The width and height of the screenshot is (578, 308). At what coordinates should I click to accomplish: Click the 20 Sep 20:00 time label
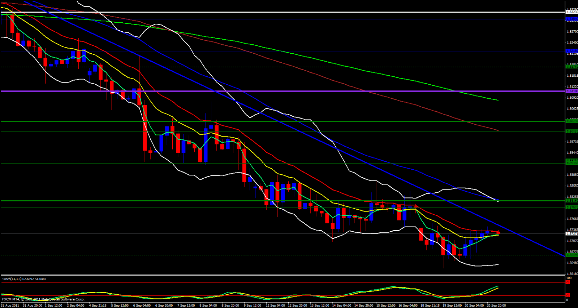[x=496, y=305]
